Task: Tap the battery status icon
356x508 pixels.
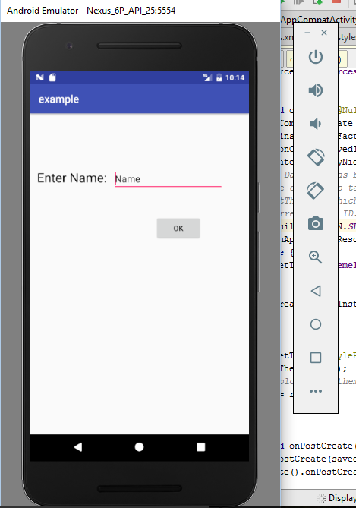Action: [219, 77]
